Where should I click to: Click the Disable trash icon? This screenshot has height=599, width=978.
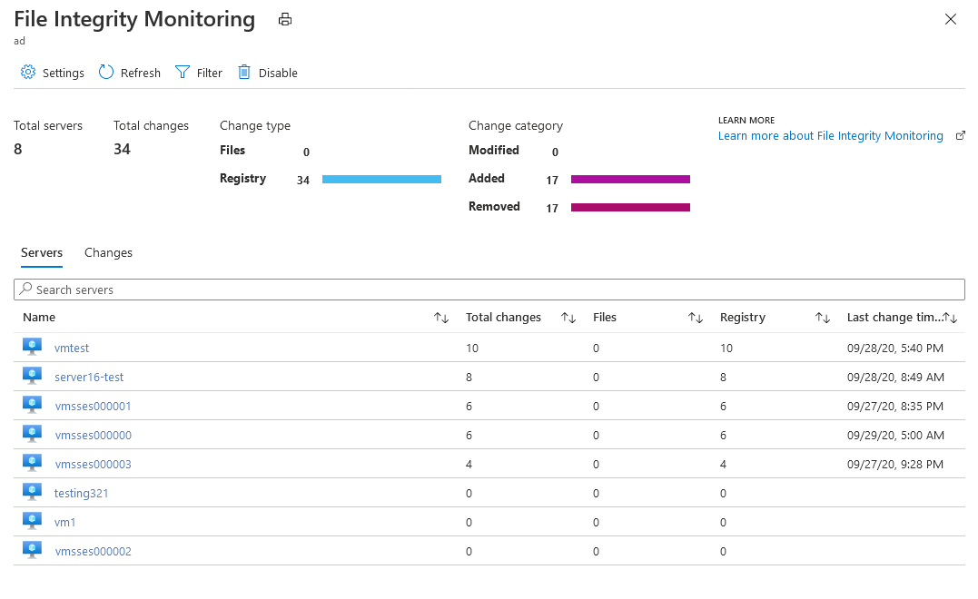pyautogui.click(x=244, y=73)
